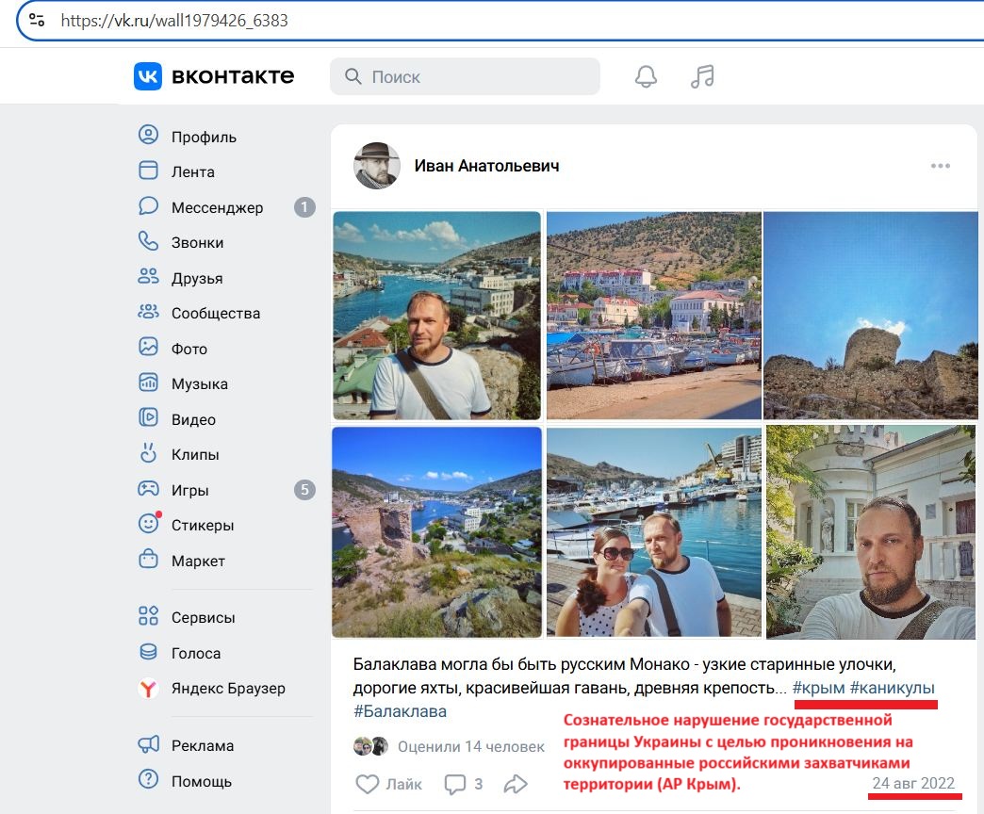
Task: Click the Поиск search field
Action: (465, 76)
